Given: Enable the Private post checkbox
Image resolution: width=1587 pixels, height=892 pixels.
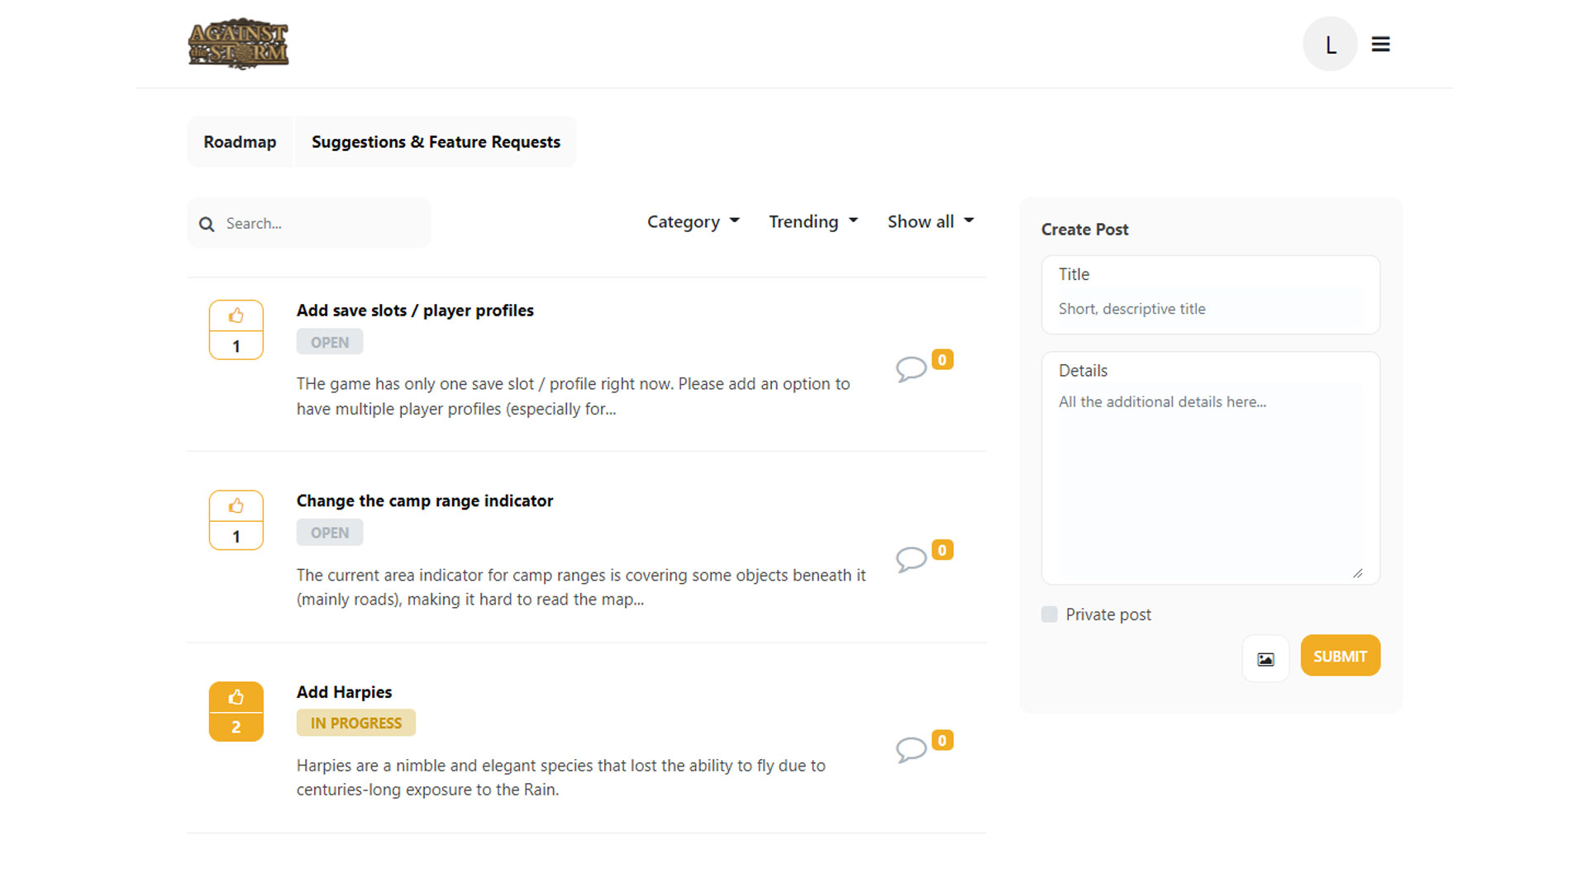Looking at the screenshot, I should [1049, 614].
